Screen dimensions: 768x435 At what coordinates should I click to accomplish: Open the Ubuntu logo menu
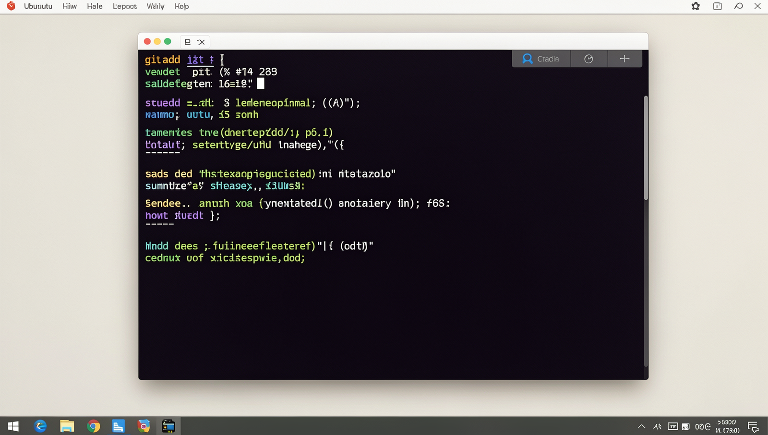point(11,6)
